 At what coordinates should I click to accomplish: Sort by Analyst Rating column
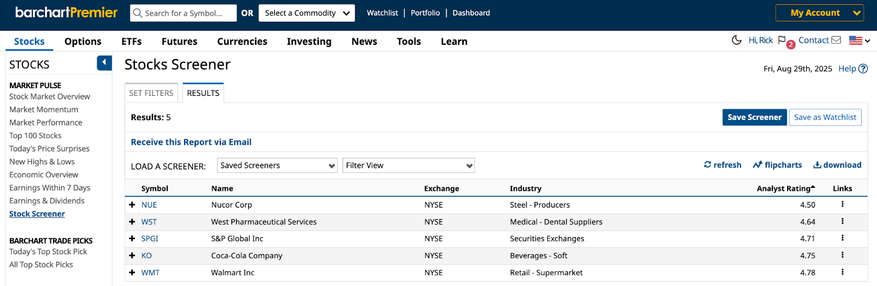coord(785,188)
